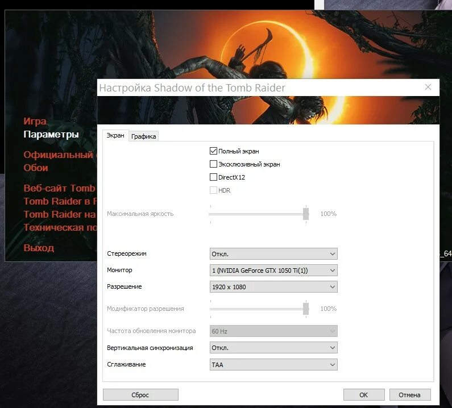Viewport: 452px width, 408px height.
Task: Click the Сглаживание label
Action: 126,364
